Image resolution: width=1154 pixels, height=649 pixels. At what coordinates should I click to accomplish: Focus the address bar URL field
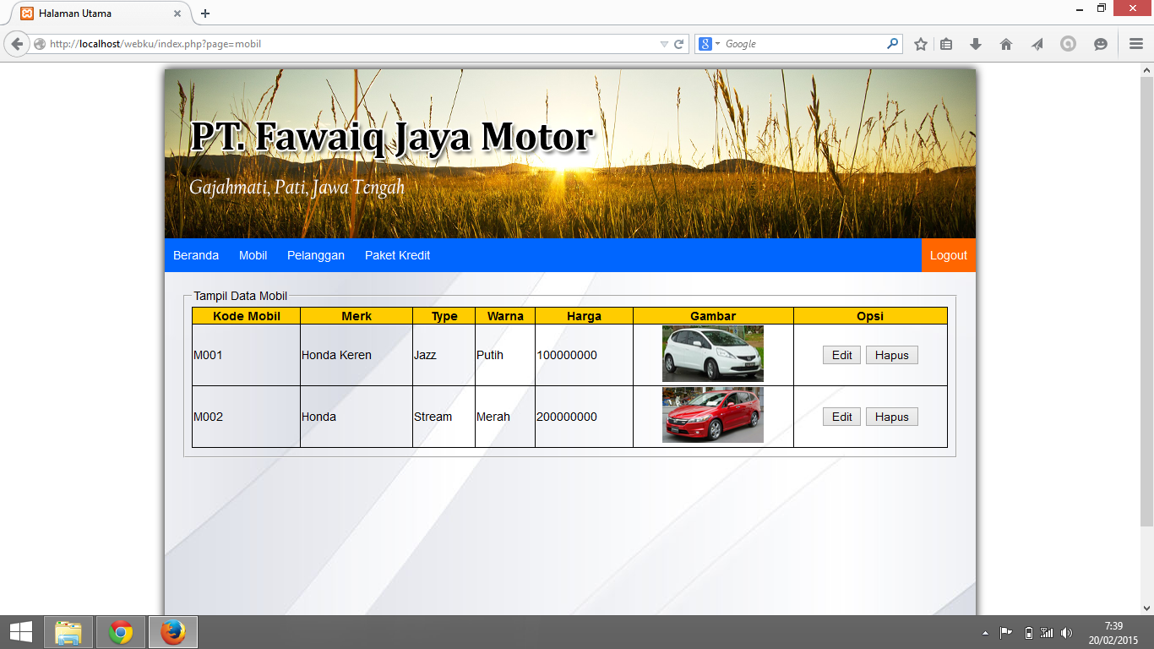[x=351, y=44]
